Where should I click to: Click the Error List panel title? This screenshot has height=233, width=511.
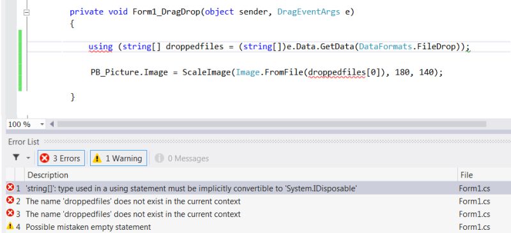click(24, 142)
